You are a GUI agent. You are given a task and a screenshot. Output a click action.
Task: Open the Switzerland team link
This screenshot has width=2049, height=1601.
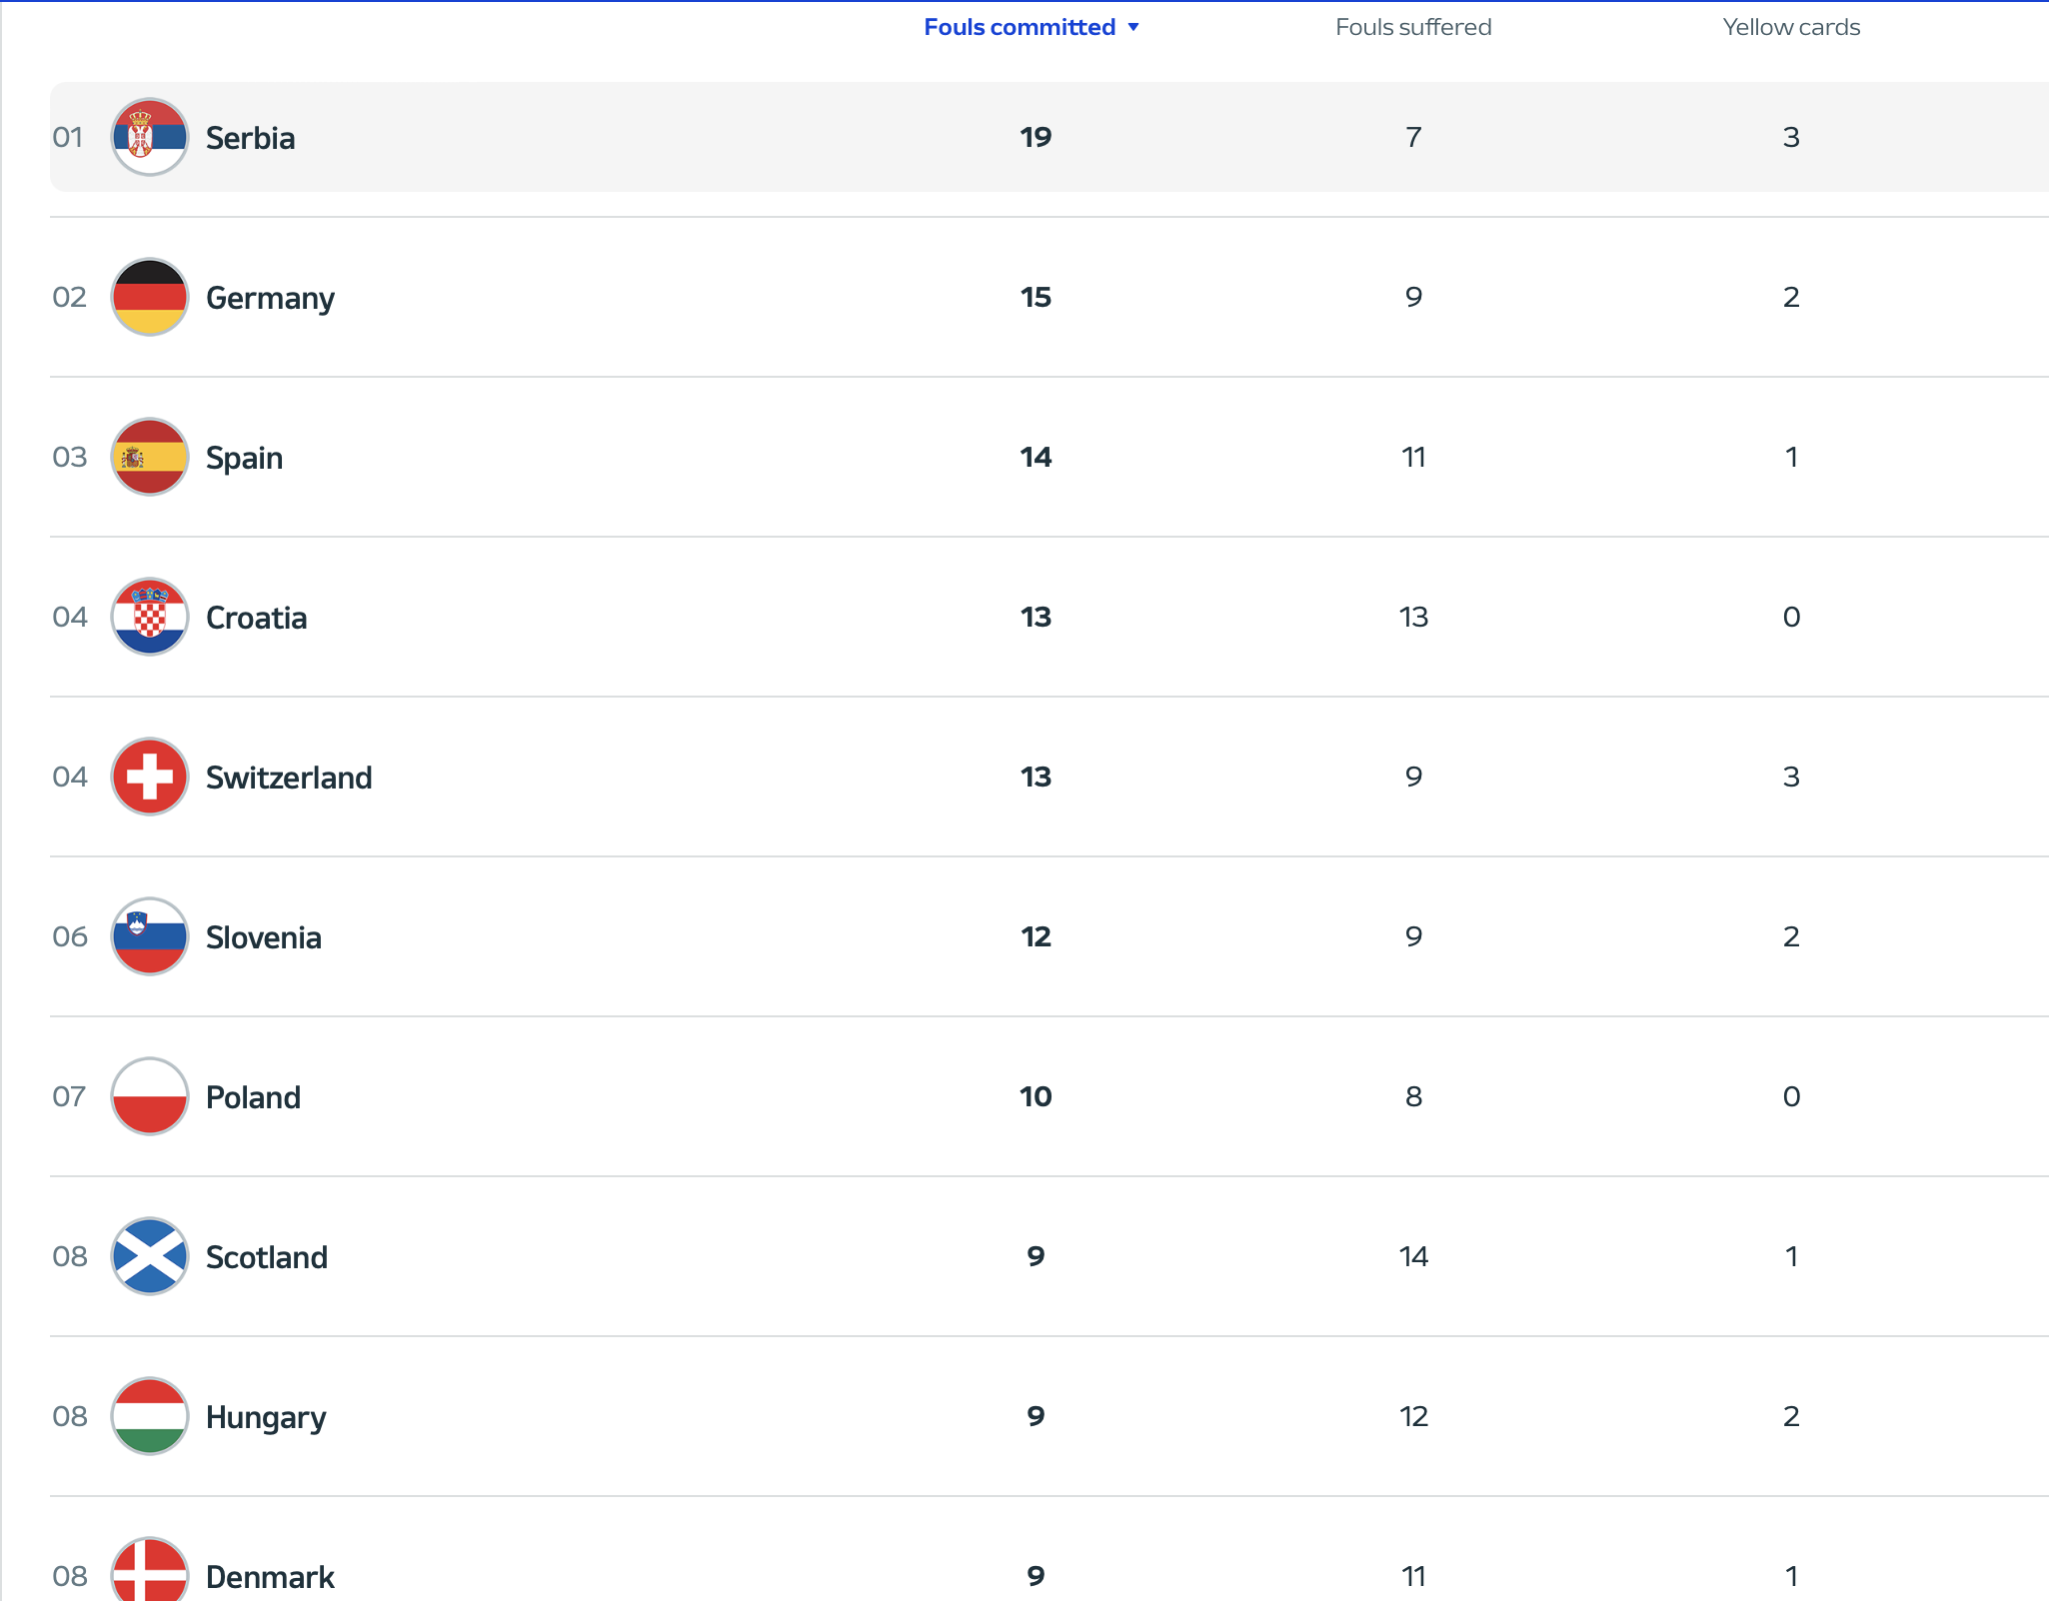pyautogui.click(x=289, y=778)
